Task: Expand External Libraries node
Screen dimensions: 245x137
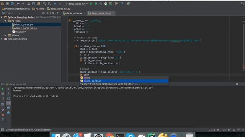Action: coord(2,39)
